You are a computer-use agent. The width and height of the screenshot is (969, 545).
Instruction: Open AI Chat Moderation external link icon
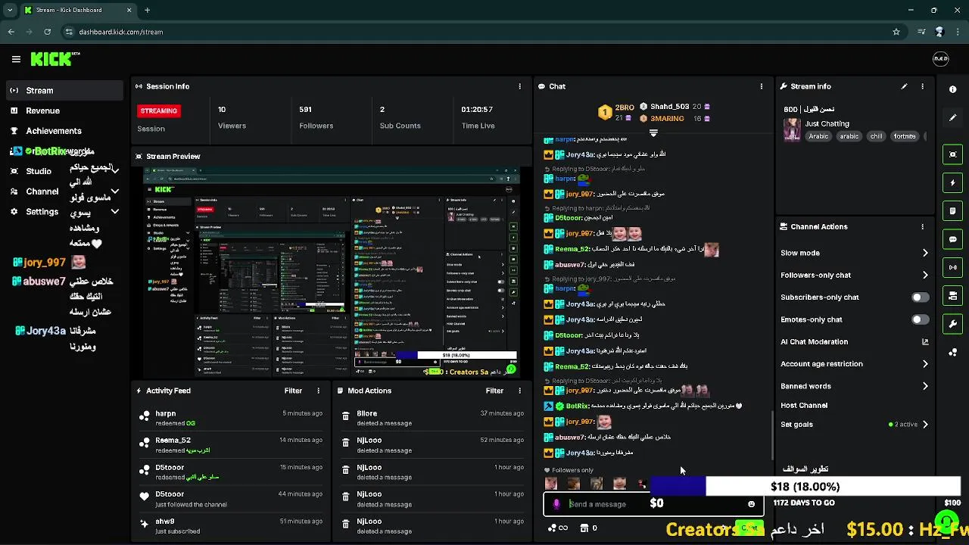point(924,341)
